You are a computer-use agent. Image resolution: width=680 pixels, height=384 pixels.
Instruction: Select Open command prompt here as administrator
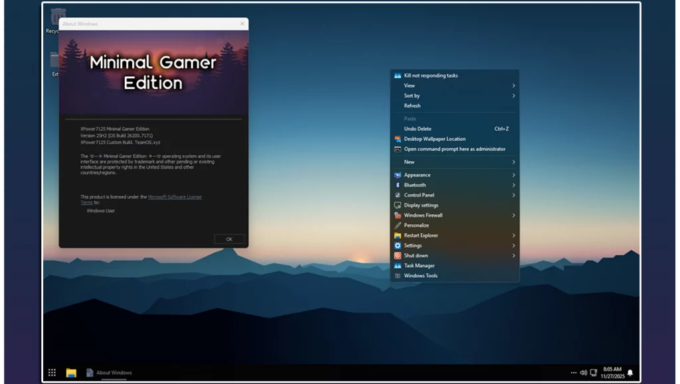click(454, 149)
